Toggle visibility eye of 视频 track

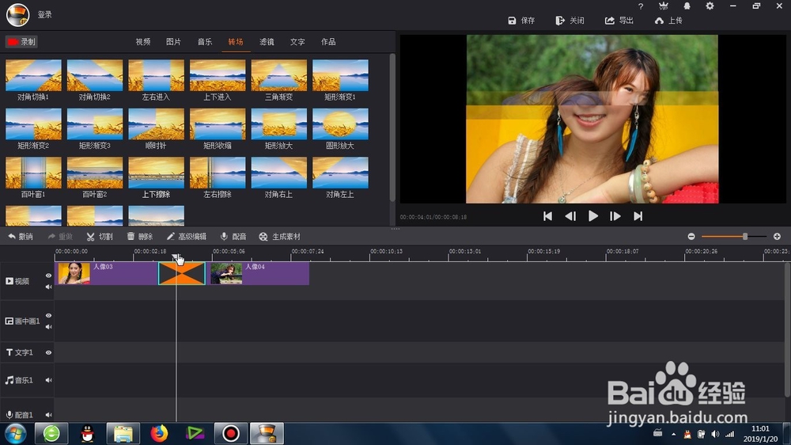click(48, 276)
